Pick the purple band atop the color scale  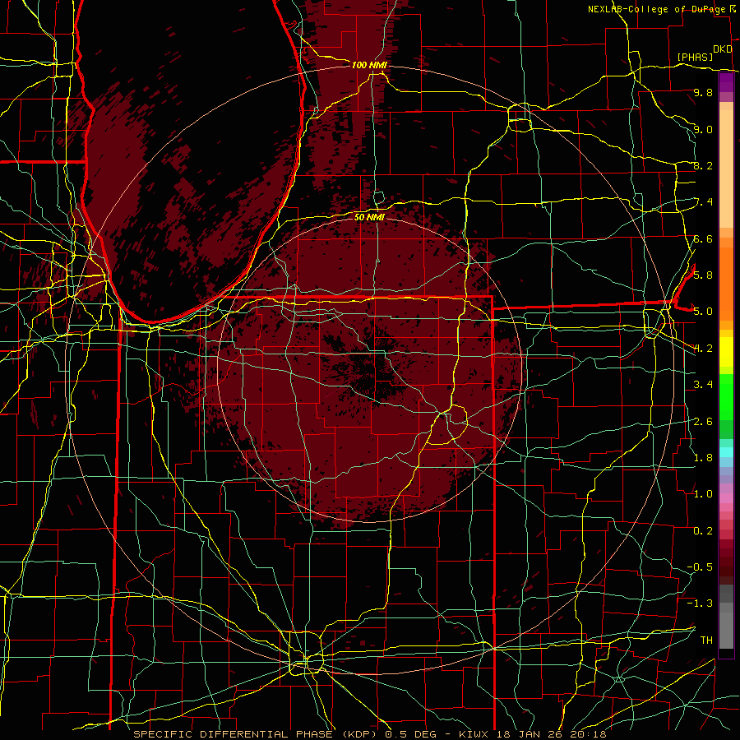726,82
